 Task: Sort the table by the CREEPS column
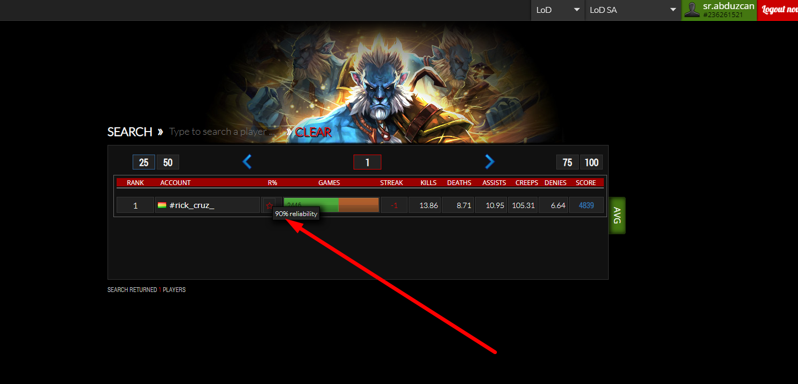527,183
